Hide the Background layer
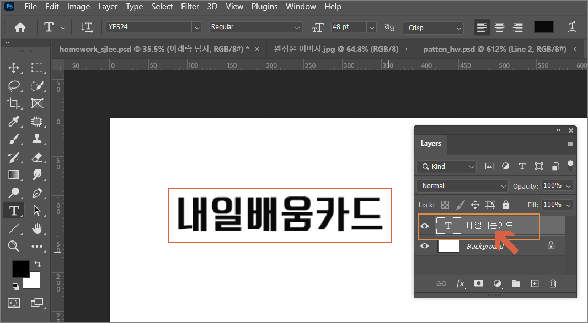 [425, 246]
